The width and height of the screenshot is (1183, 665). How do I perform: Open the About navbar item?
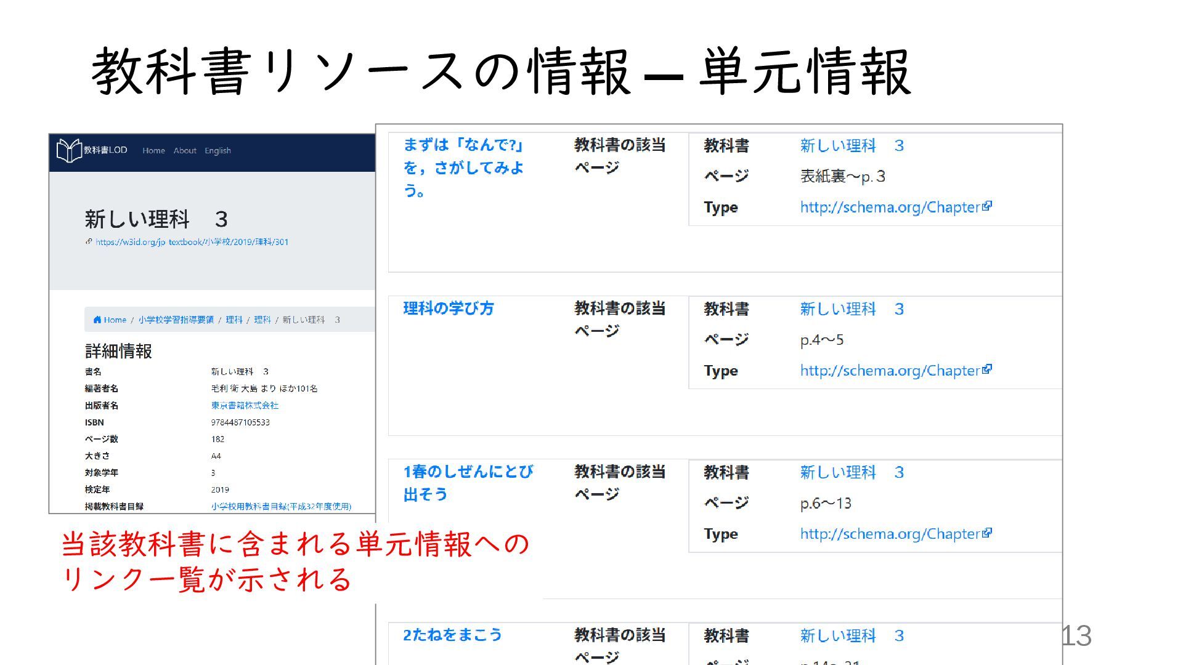pos(185,151)
